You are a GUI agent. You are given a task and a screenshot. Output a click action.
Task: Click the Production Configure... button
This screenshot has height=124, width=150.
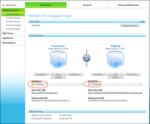click(x=75, y=74)
